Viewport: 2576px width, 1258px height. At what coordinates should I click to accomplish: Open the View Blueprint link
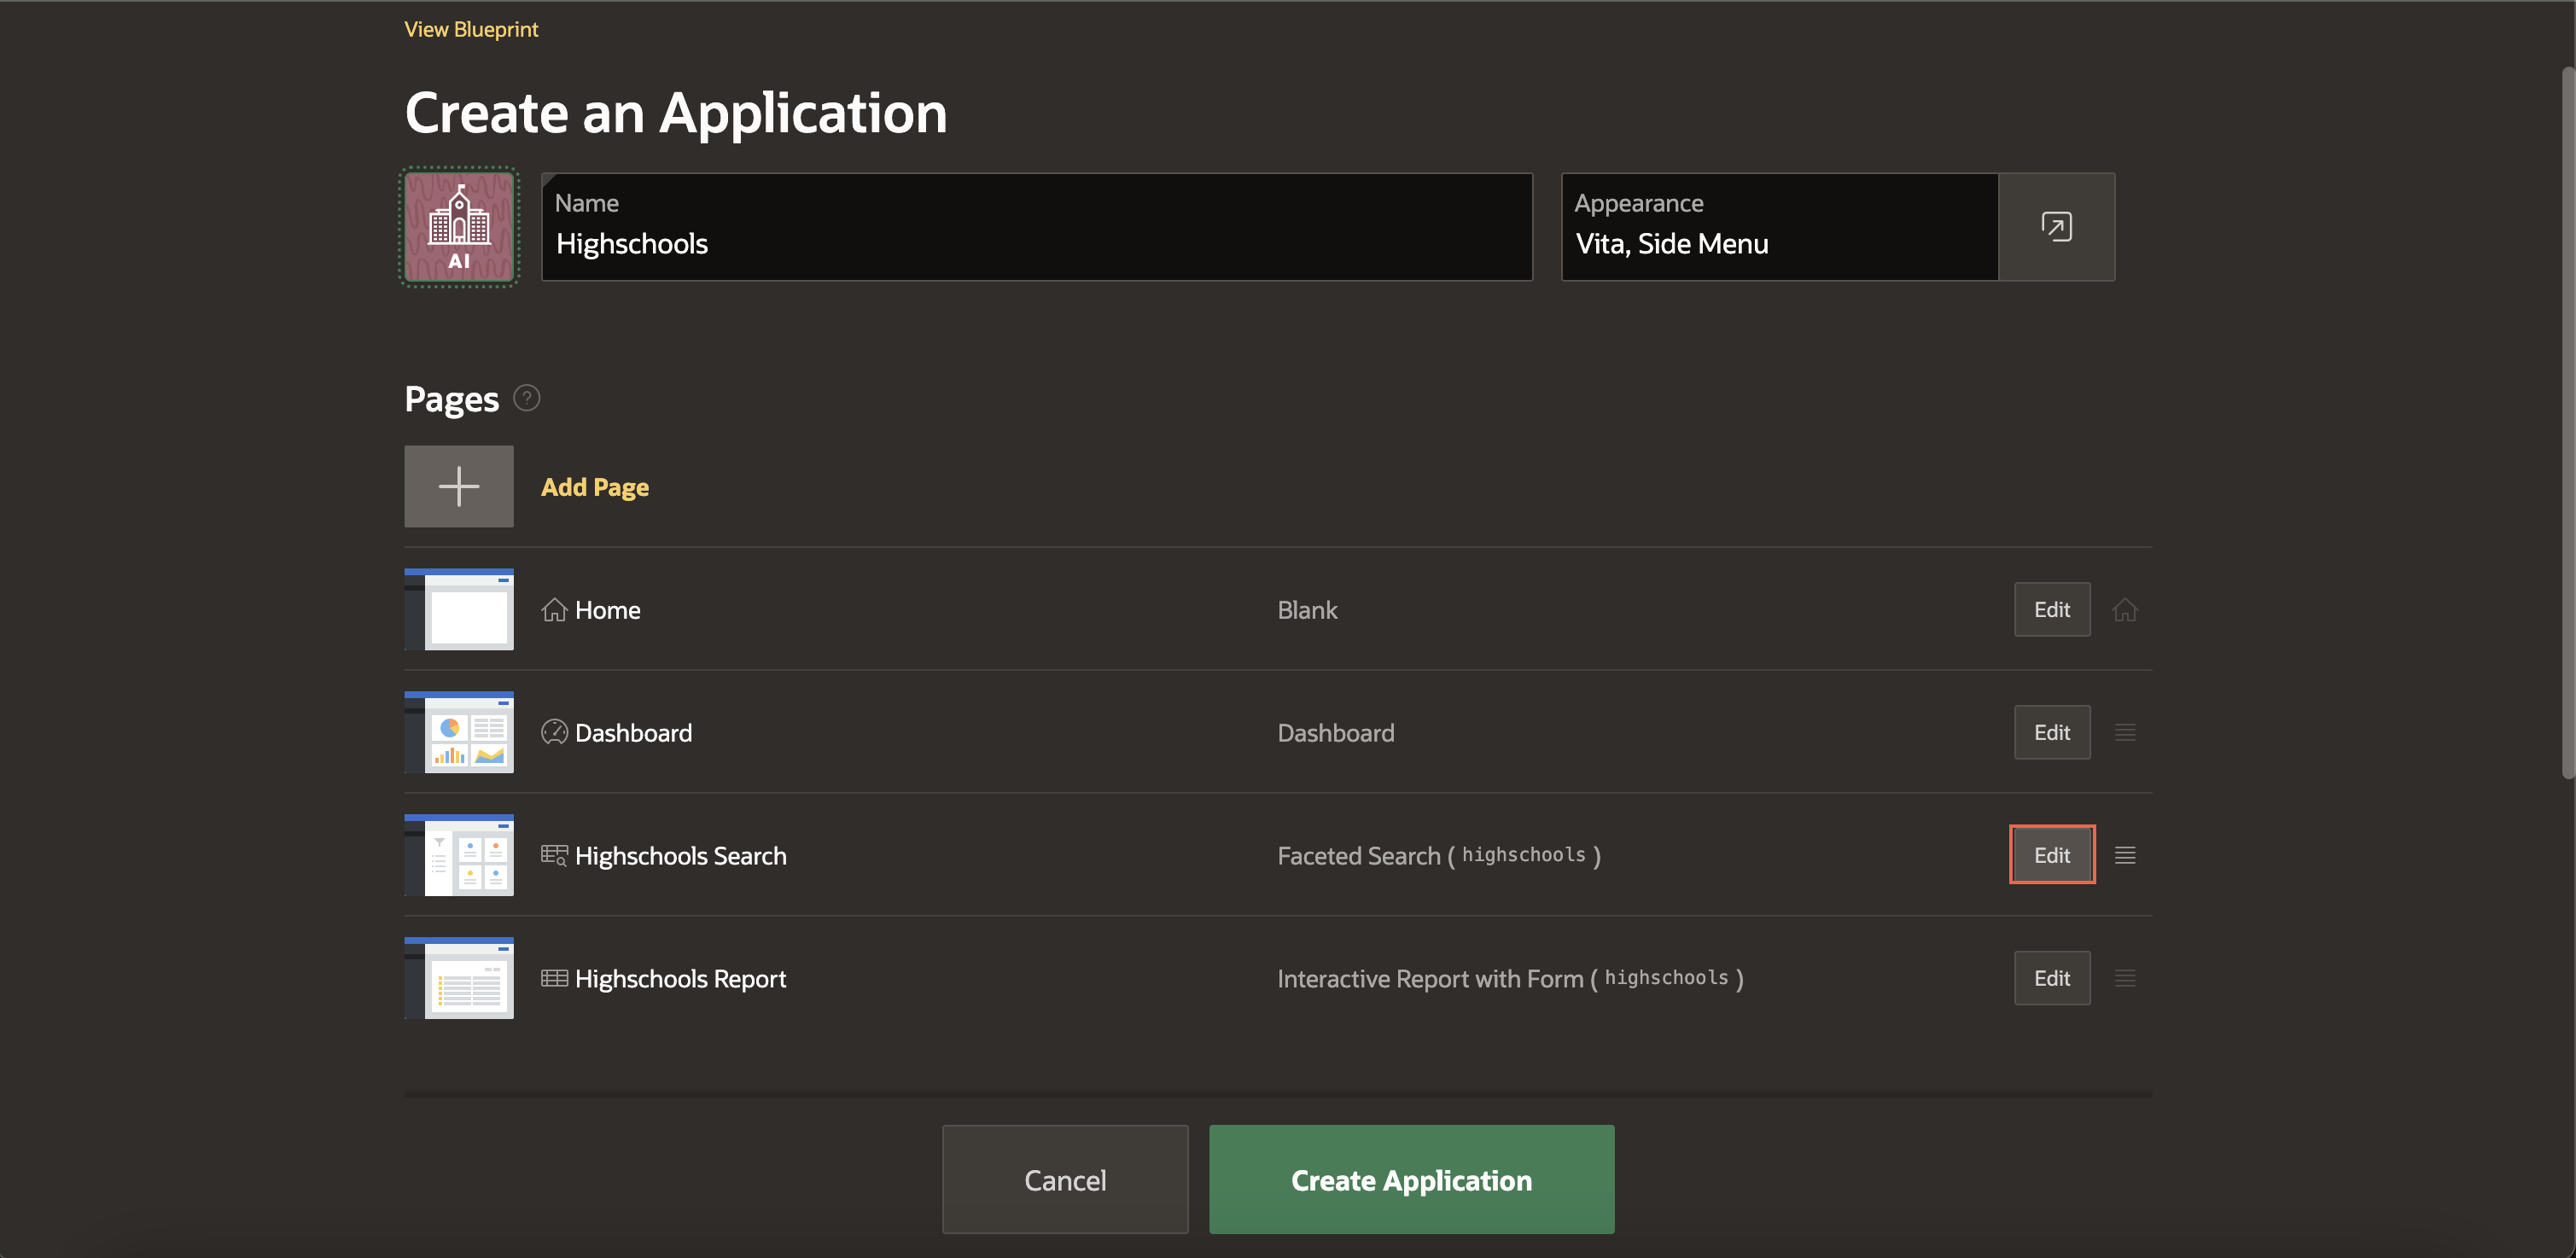click(x=471, y=29)
